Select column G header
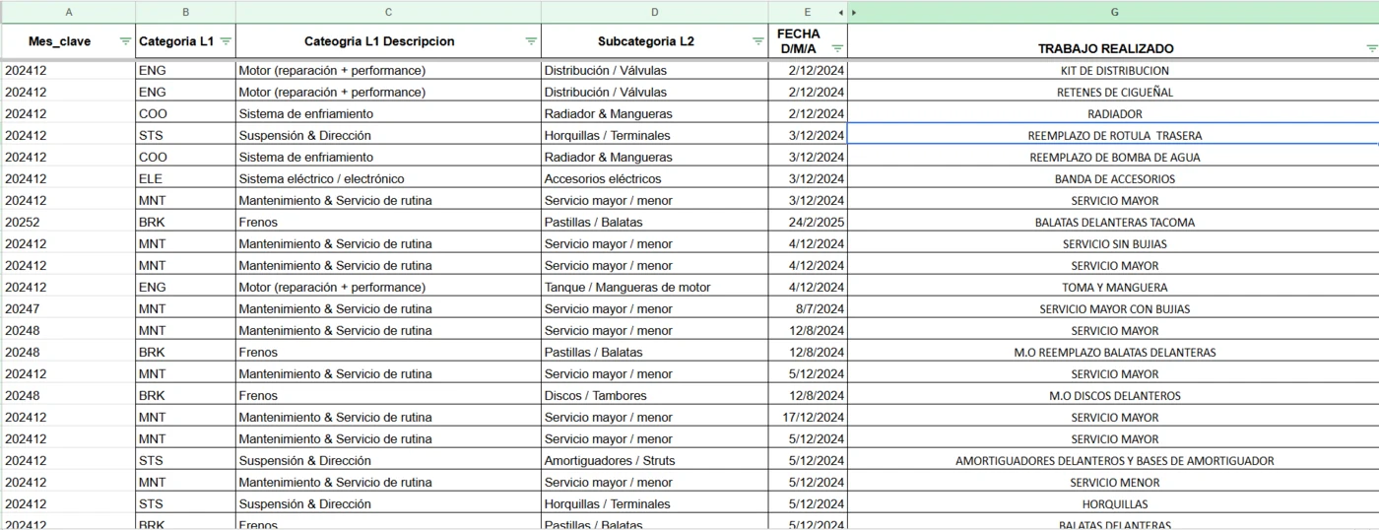The image size is (1379, 530). click(1114, 12)
